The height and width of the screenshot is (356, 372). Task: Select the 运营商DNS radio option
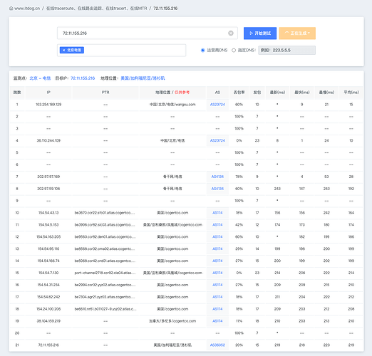pyautogui.click(x=202, y=50)
